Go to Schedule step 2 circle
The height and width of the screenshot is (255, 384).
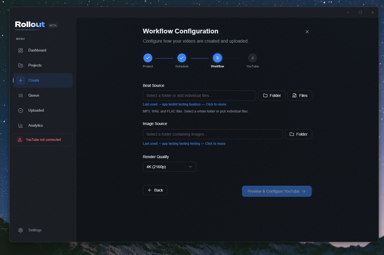[182, 58]
